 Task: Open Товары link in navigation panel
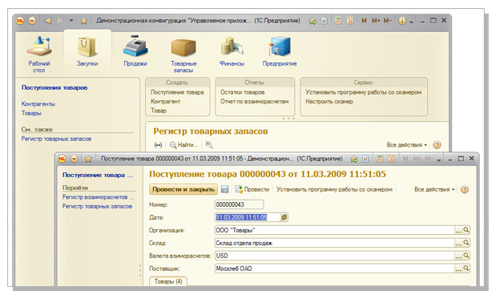[x=31, y=113]
